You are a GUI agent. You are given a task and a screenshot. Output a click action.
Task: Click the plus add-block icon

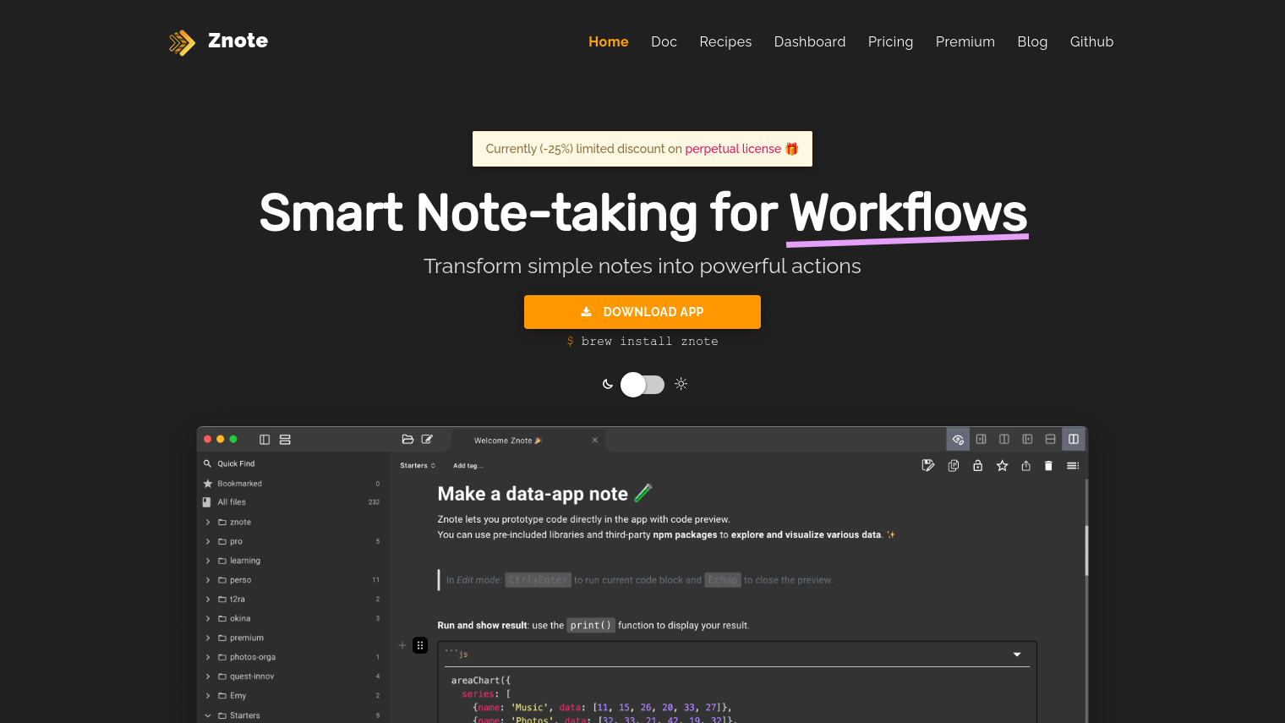click(402, 645)
